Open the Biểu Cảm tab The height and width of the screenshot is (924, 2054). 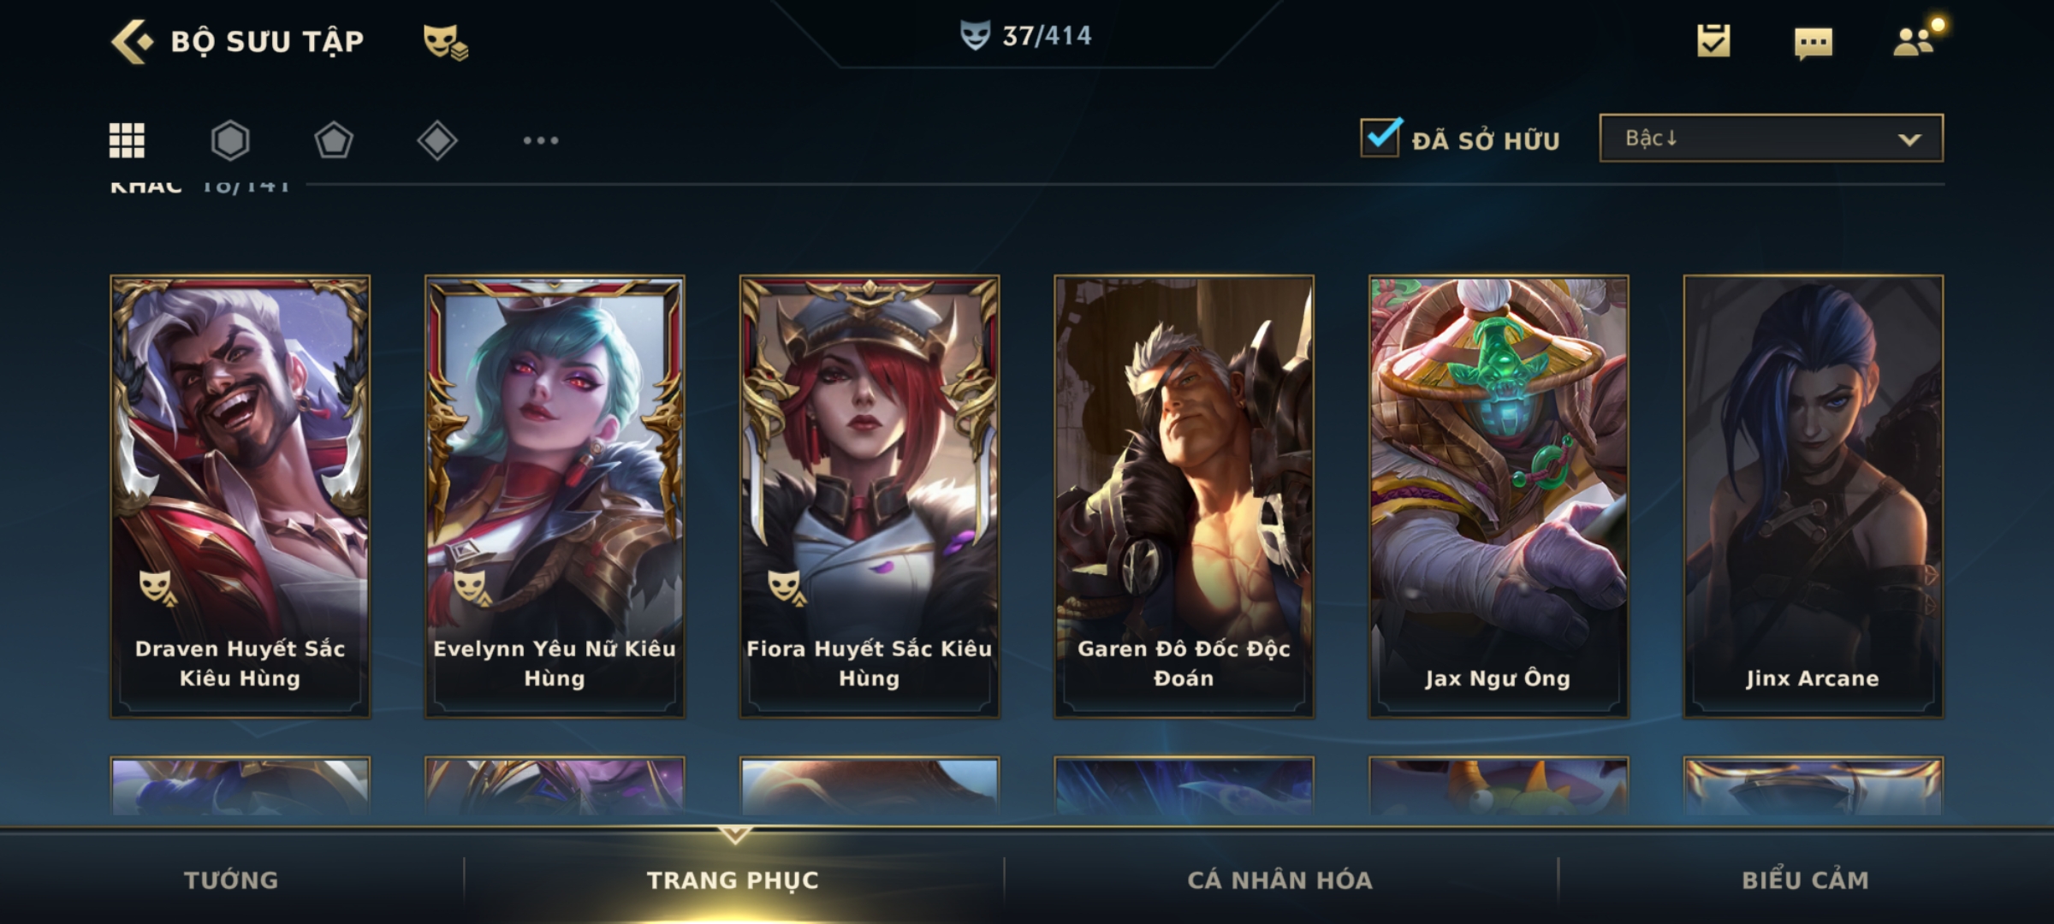[1805, 880]
